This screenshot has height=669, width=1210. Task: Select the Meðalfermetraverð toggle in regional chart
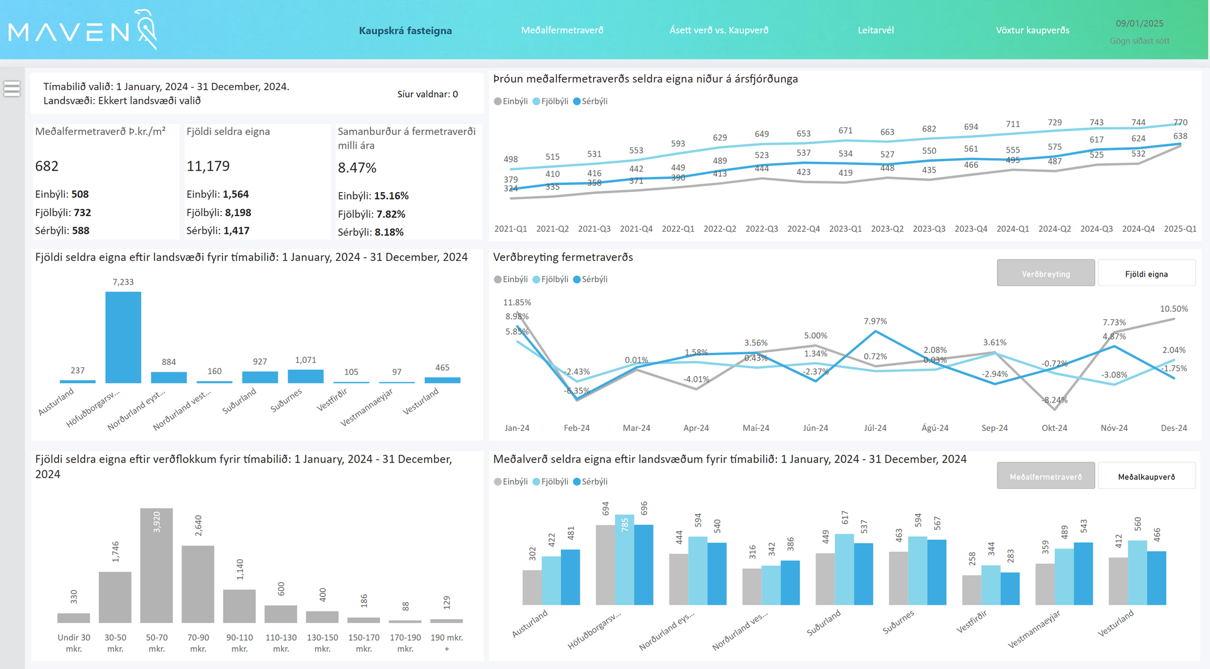[x=1046, y=476]
